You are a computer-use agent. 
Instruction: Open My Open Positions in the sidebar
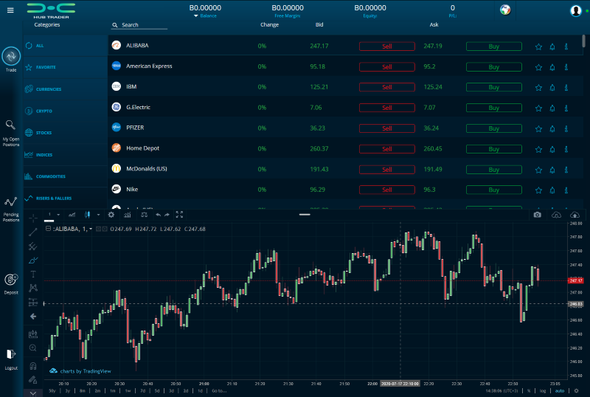[11, 133]
